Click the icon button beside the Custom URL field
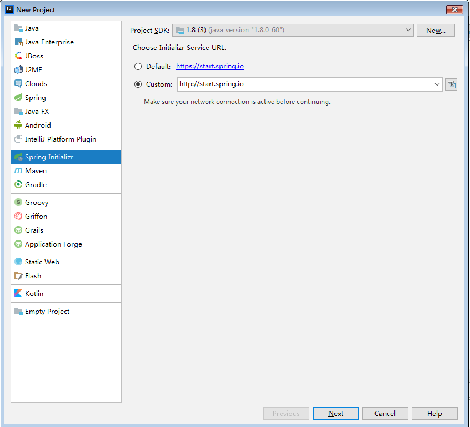Screen dimensions: 470x427 451,84
